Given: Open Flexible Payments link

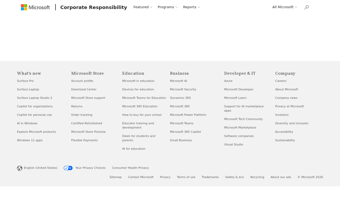Looking at the screenshot, I should (x=84, y=140).
